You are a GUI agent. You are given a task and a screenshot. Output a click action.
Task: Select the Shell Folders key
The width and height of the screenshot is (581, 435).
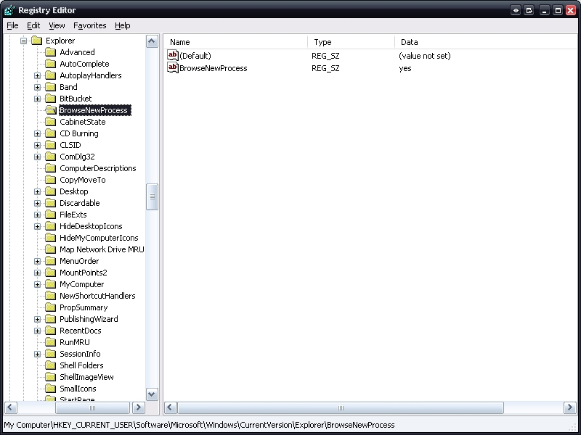tap(81, 365)
